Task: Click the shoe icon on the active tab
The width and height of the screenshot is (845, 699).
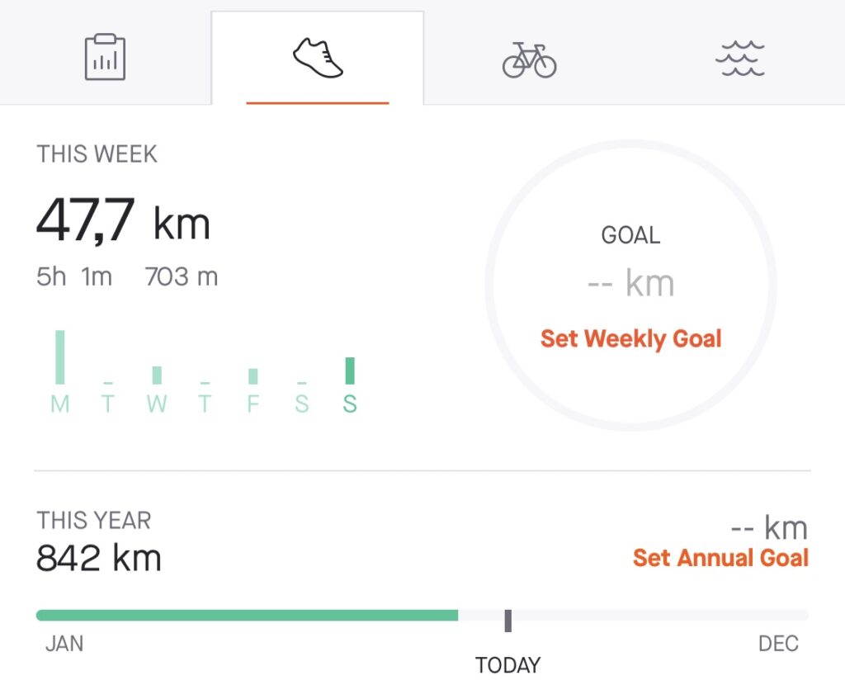Action: coord(318,55)
